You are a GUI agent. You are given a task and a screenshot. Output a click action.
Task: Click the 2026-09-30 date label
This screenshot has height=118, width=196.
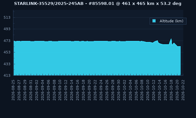click(x=119, y=90)
